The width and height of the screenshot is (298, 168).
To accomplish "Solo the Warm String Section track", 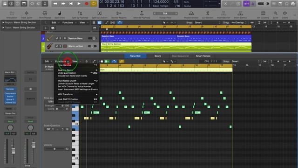I will [x=60, y=46].
